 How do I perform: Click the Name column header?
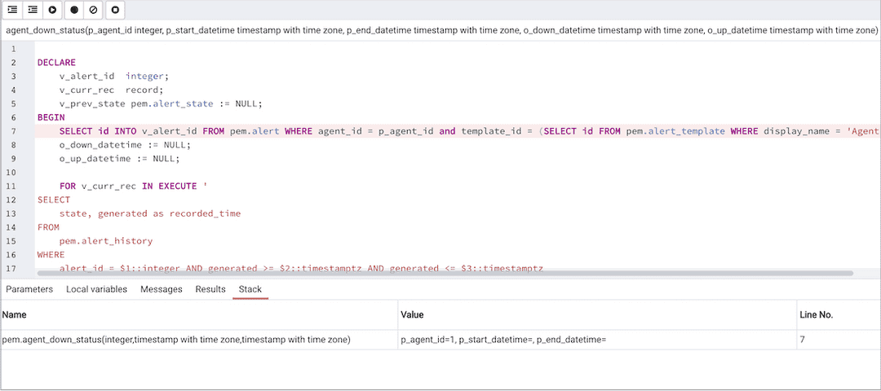(15, 314)
